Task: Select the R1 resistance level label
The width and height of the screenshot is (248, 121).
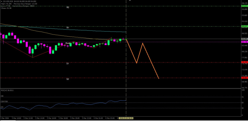Action: (68, 28)
